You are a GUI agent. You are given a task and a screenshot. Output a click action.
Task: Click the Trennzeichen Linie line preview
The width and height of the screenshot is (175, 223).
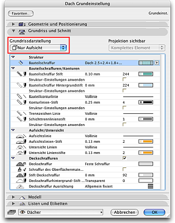tap(138, 114)
